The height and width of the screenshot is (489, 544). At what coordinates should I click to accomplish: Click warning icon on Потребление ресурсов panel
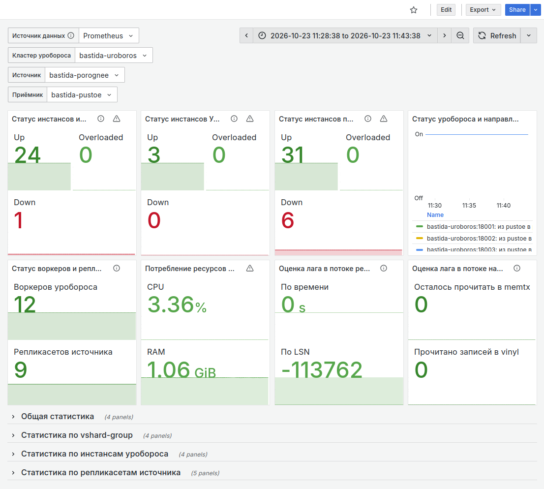[250, 268]
